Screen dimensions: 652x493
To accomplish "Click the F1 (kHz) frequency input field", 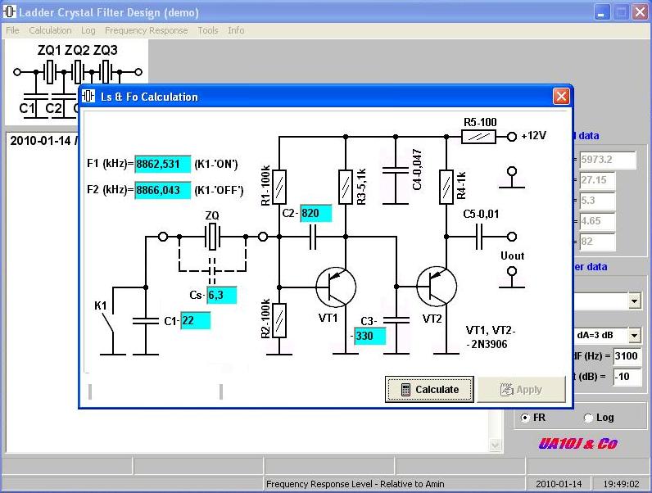I will (162, 164).
